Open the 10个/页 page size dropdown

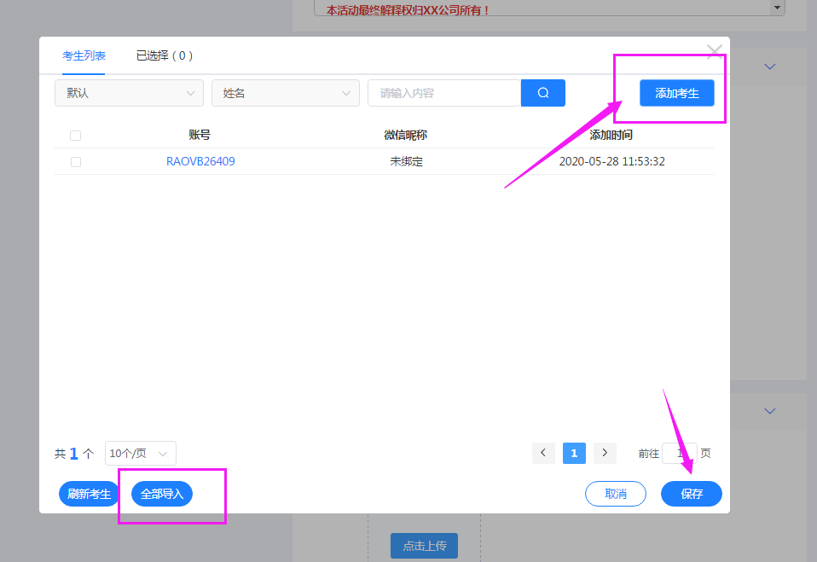[141, 453]
